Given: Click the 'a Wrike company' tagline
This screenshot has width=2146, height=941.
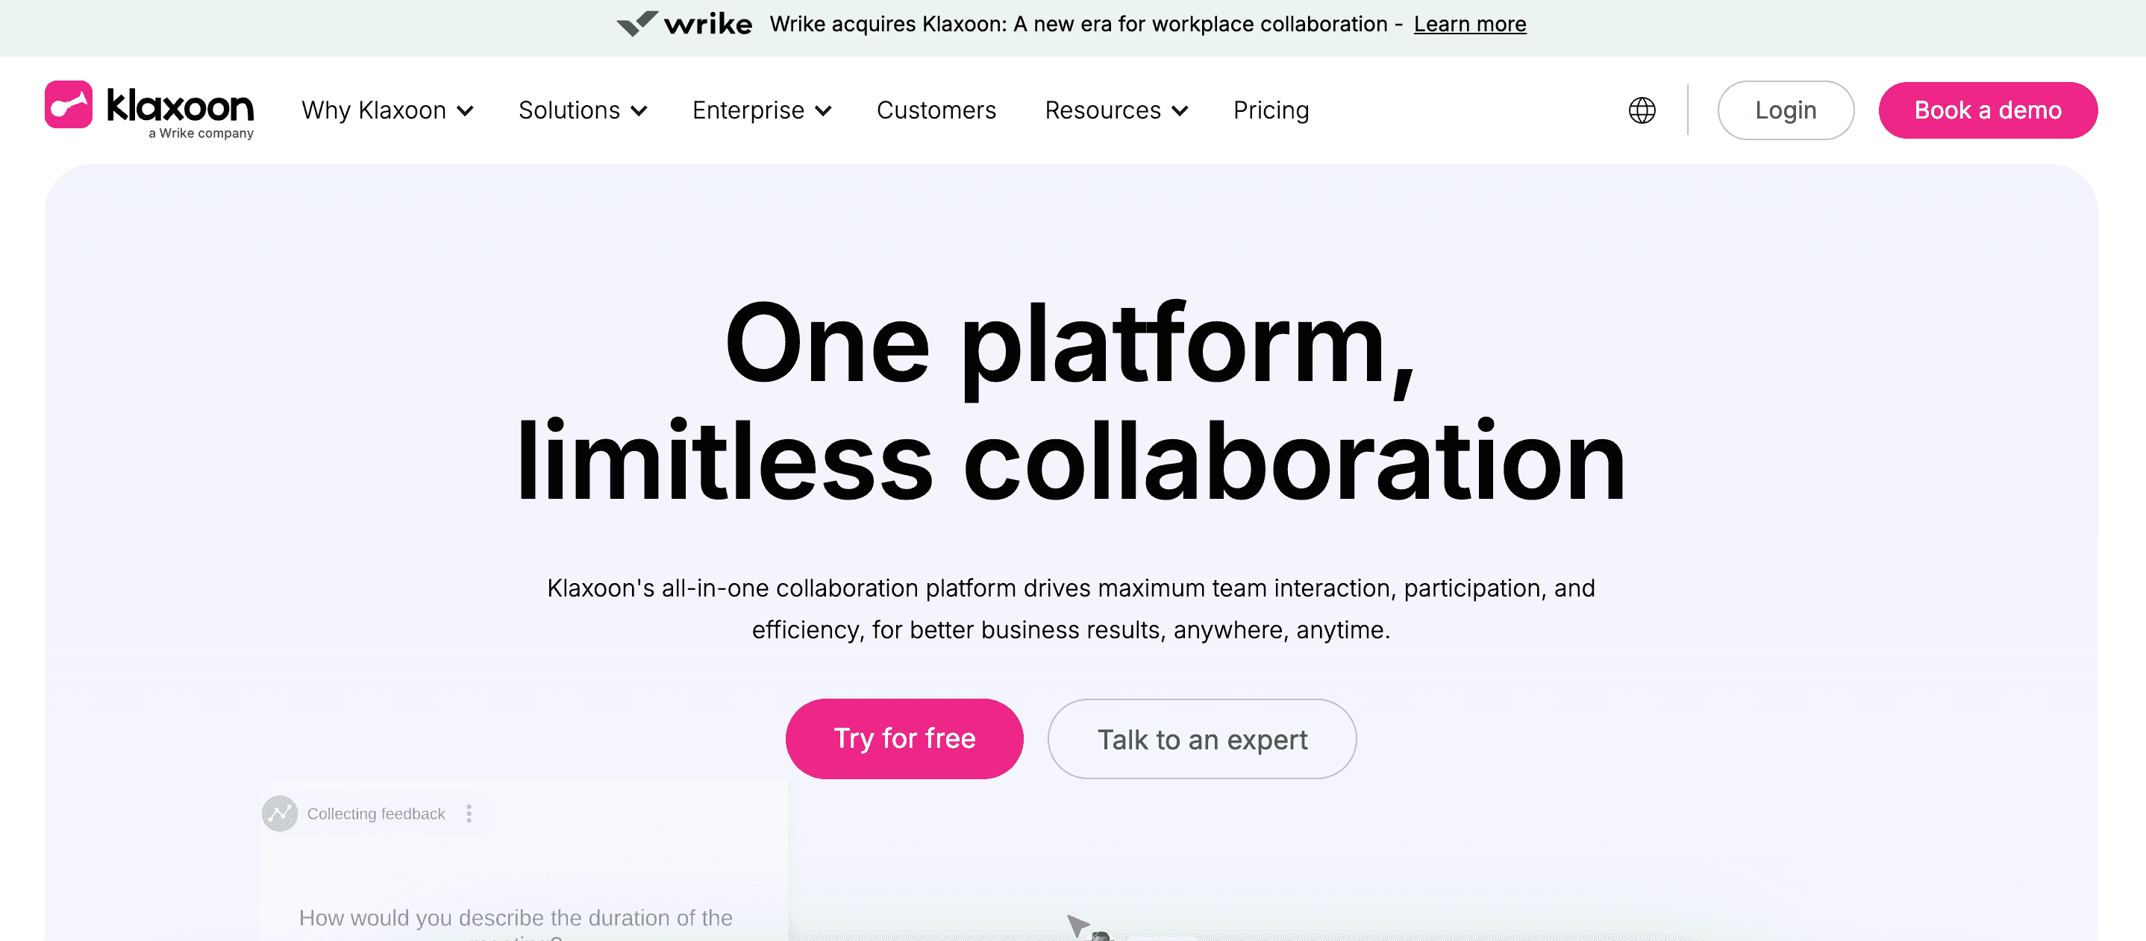Looking at the screenshot, I should [x=201, y=133].
